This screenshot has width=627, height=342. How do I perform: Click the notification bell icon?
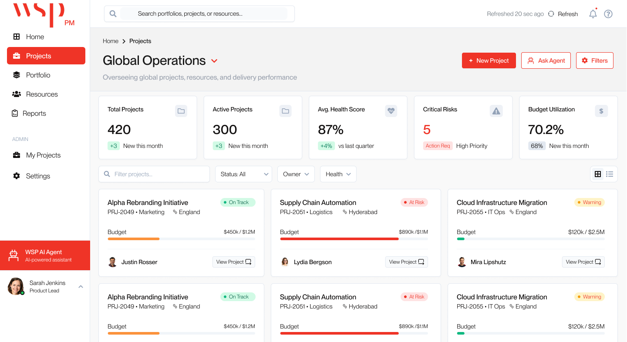(593, 14)
